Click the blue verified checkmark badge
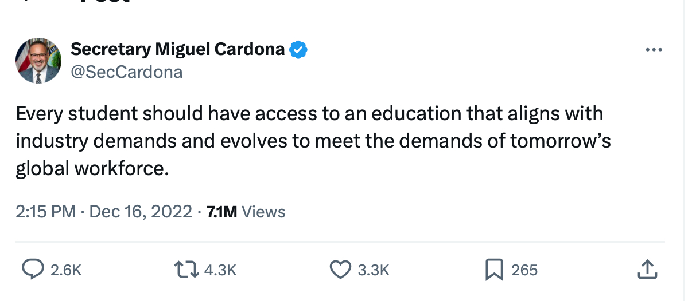 (x=298, y=50)
